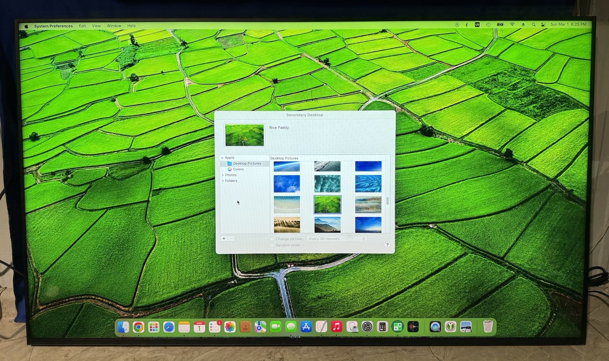Open Numbers from the Dock
The height and width of the screenshot is (361, 609).
397,327
